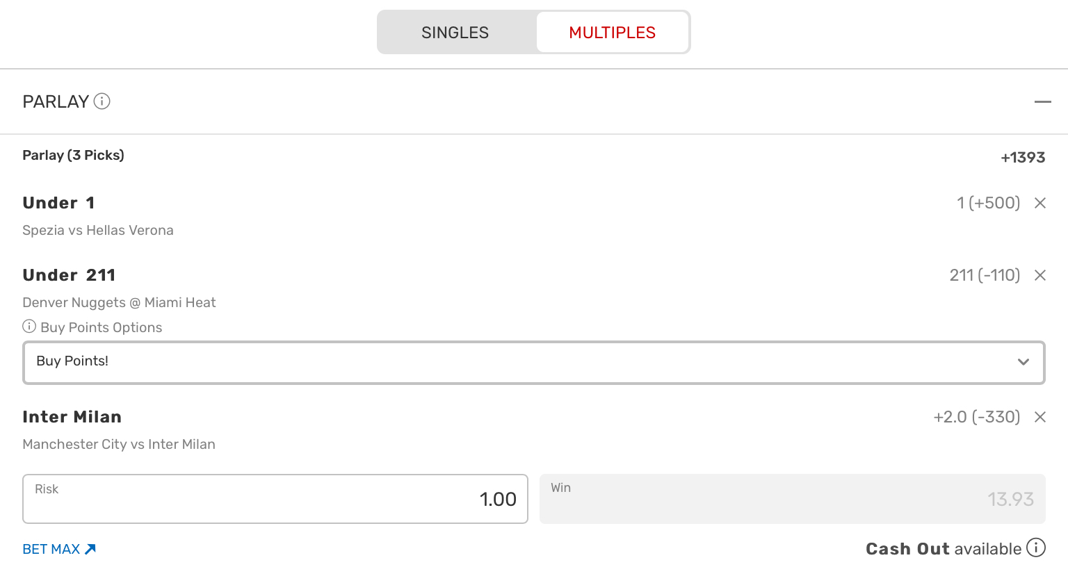Viewport: 1068px width, 567px height.
Task: Show Buy Points Options info tooltip
Action: tap(29, 327)
